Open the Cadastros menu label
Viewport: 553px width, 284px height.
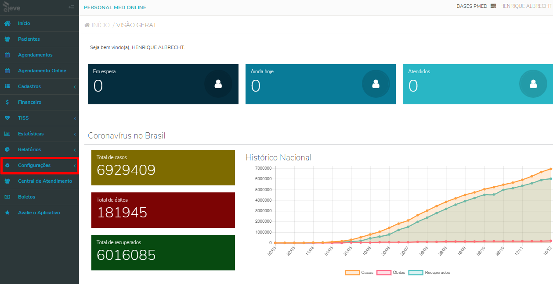pyautogui.click(x=29, y=86)
